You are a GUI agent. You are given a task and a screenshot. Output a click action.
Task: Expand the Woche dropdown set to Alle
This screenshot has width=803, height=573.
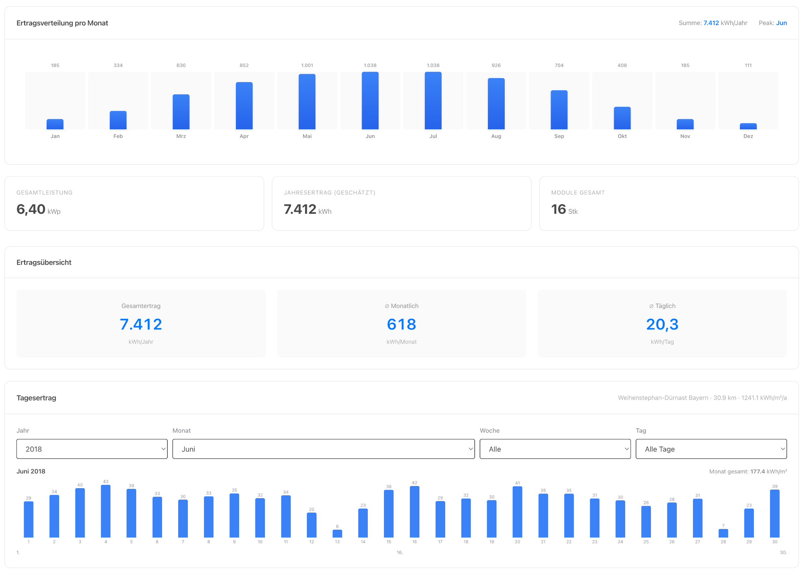[555, 449]
